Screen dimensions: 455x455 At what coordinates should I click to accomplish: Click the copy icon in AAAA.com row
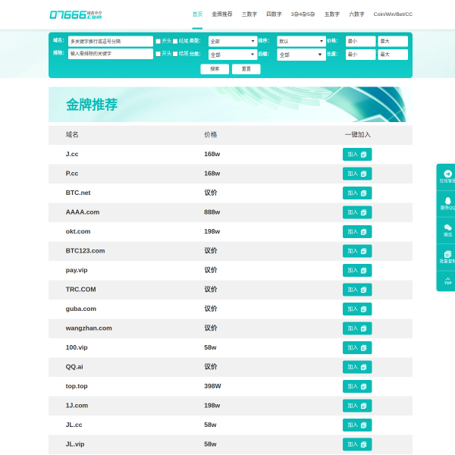click(363, 212)
